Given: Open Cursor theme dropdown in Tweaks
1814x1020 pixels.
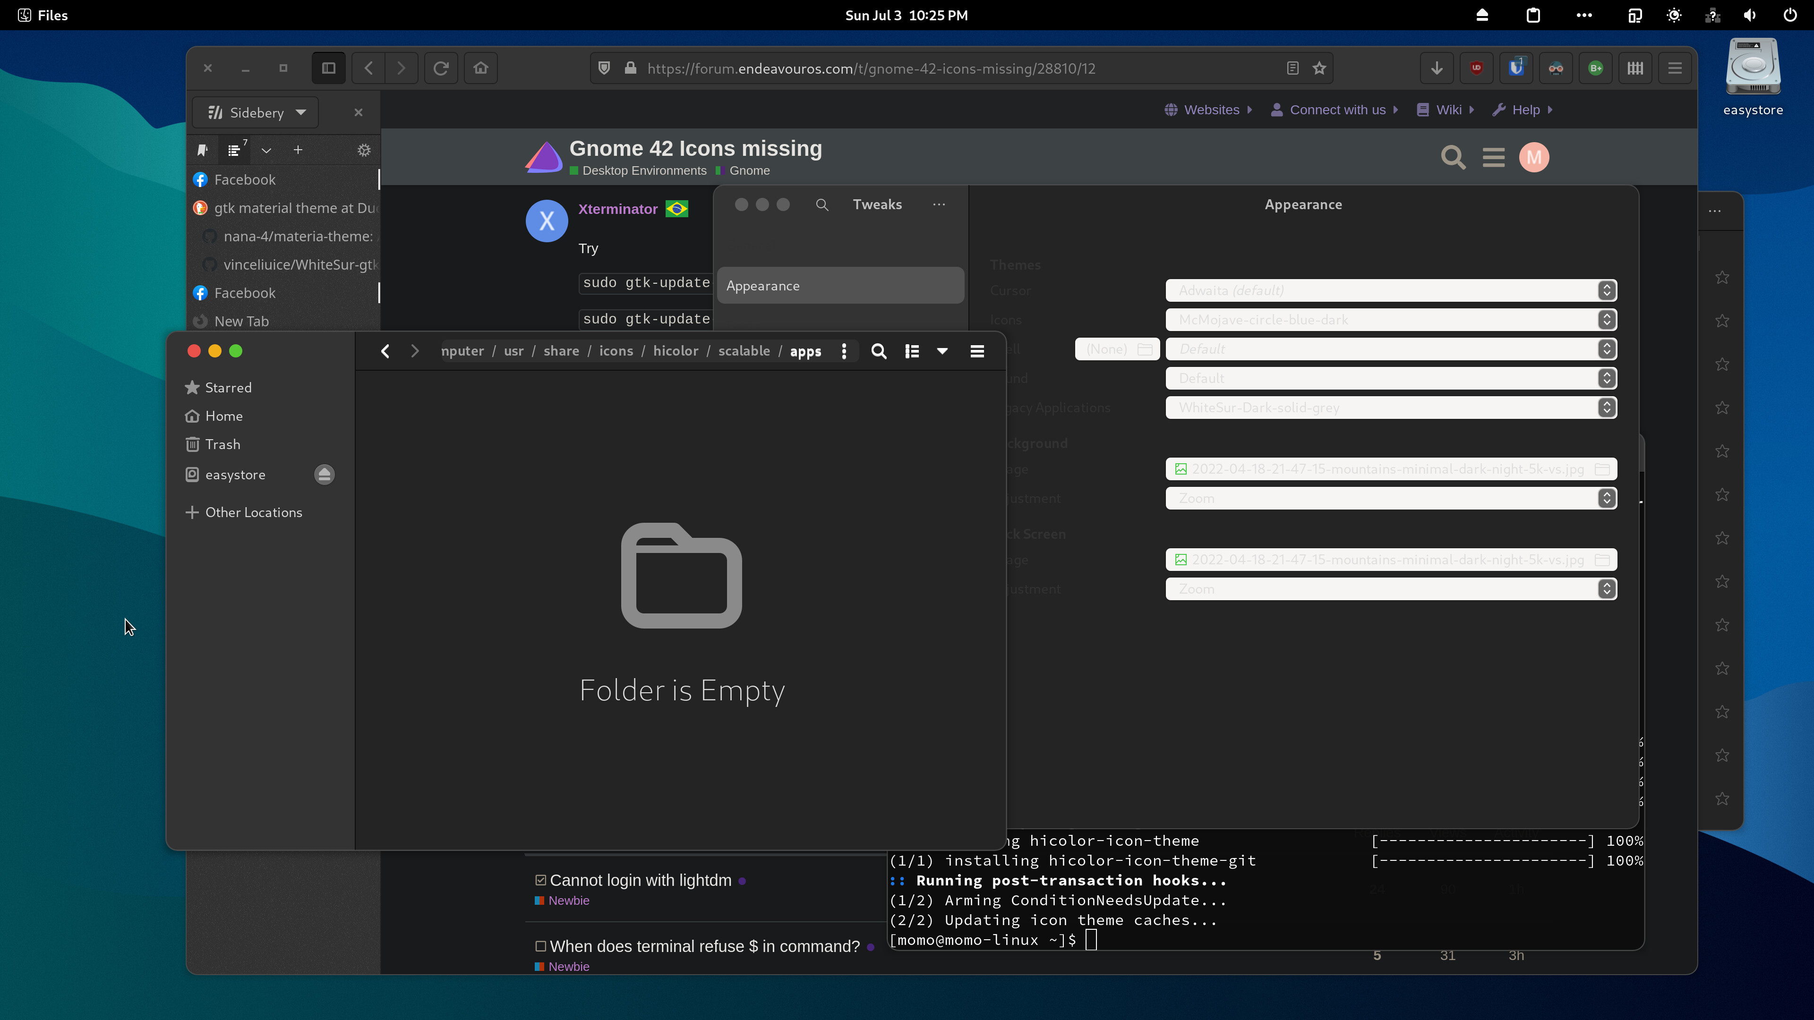Looking at the screenshot, I should pyautogui.click(x=1391, y=291).
